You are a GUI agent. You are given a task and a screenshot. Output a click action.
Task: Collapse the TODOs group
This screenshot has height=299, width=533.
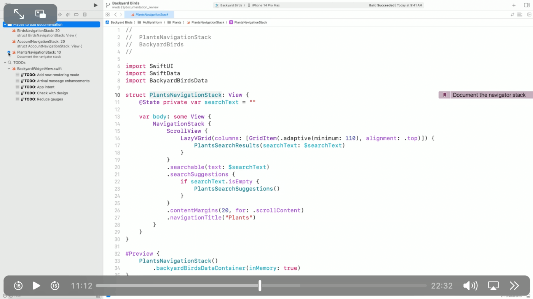(x=5, y=62)
